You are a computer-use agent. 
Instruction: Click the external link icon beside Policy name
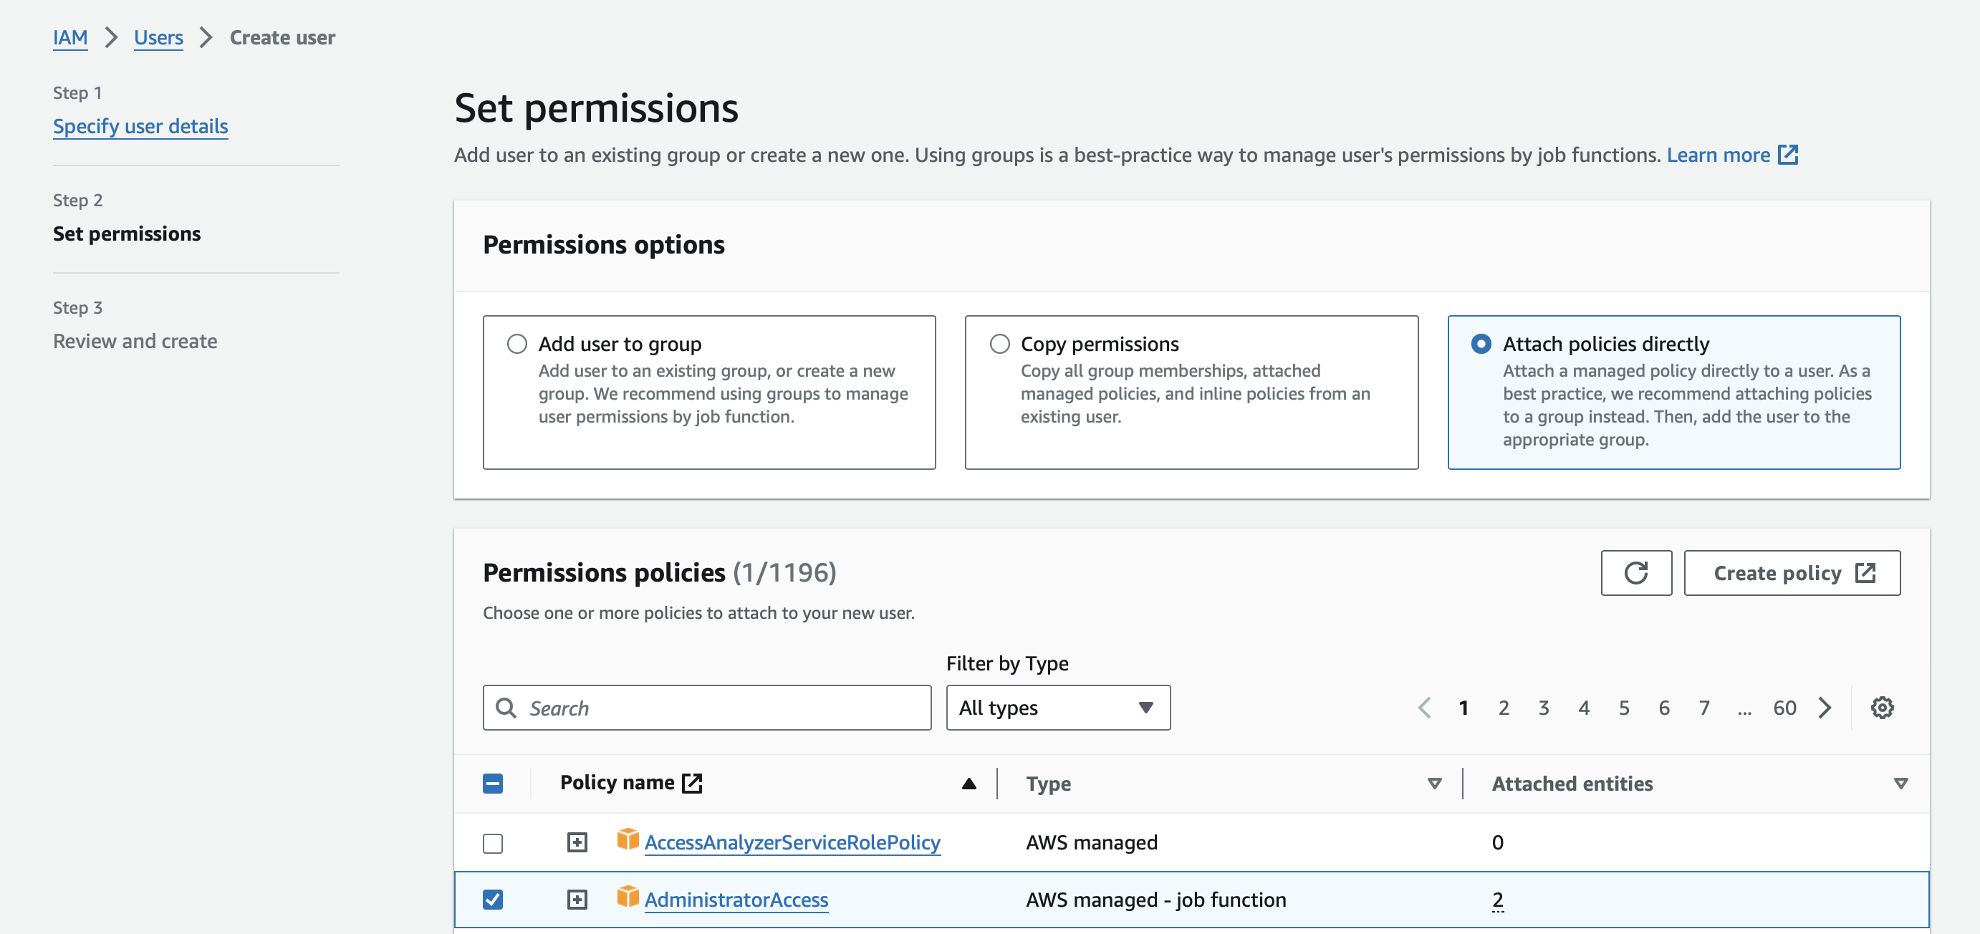pos(693,783)
